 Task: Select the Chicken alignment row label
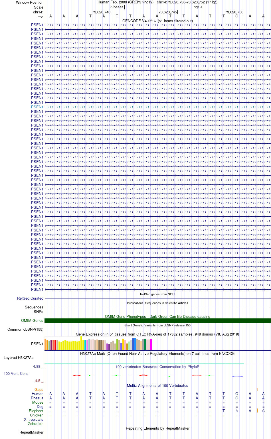point(37,415)
